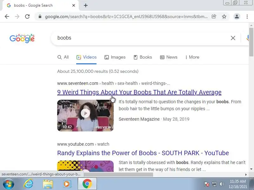Click the Google holiday logo
Image resolution: width=254 pixels, height=190 pixels.
[22, 38]
